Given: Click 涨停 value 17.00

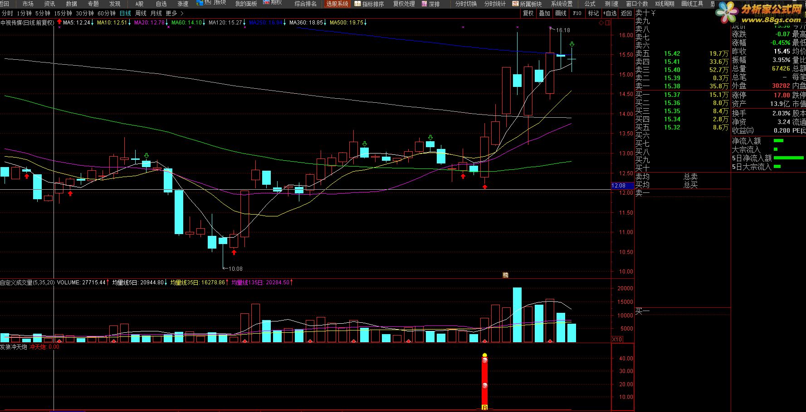Looking at the screenshot, I should pos(782,95).
